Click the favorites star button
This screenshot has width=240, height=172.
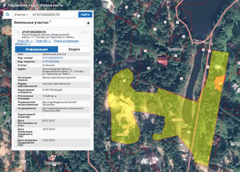(88, 23)
